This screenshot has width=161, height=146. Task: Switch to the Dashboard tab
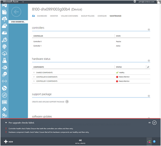[x=42, y=16]
